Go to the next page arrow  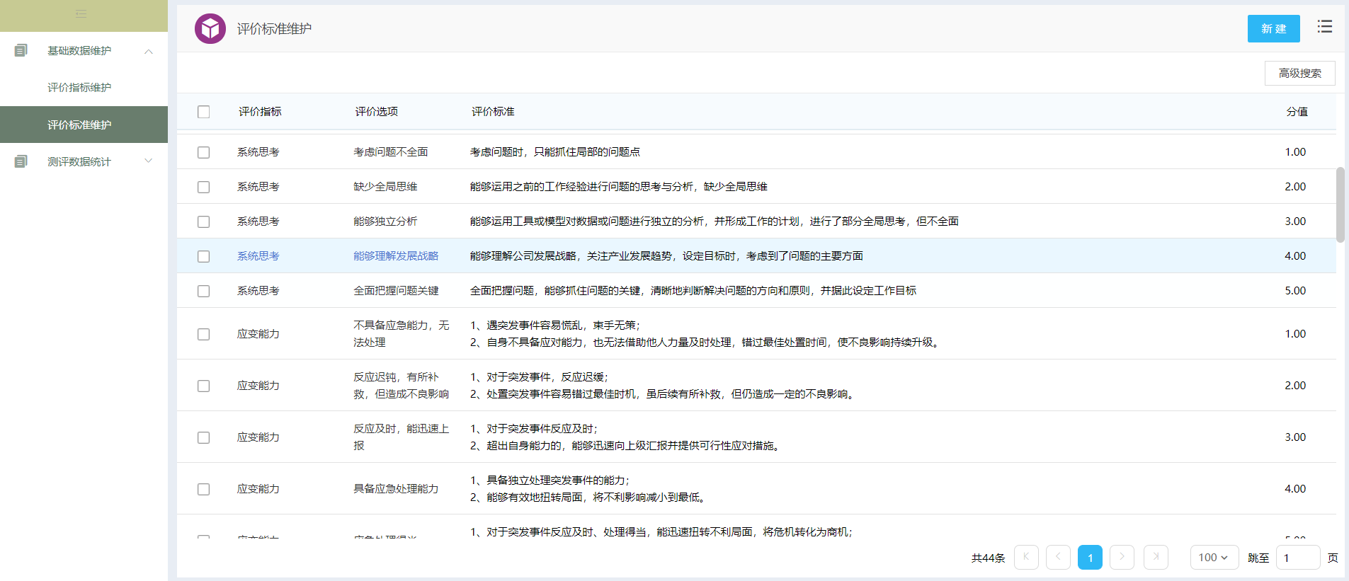(x=1122, y=558)
